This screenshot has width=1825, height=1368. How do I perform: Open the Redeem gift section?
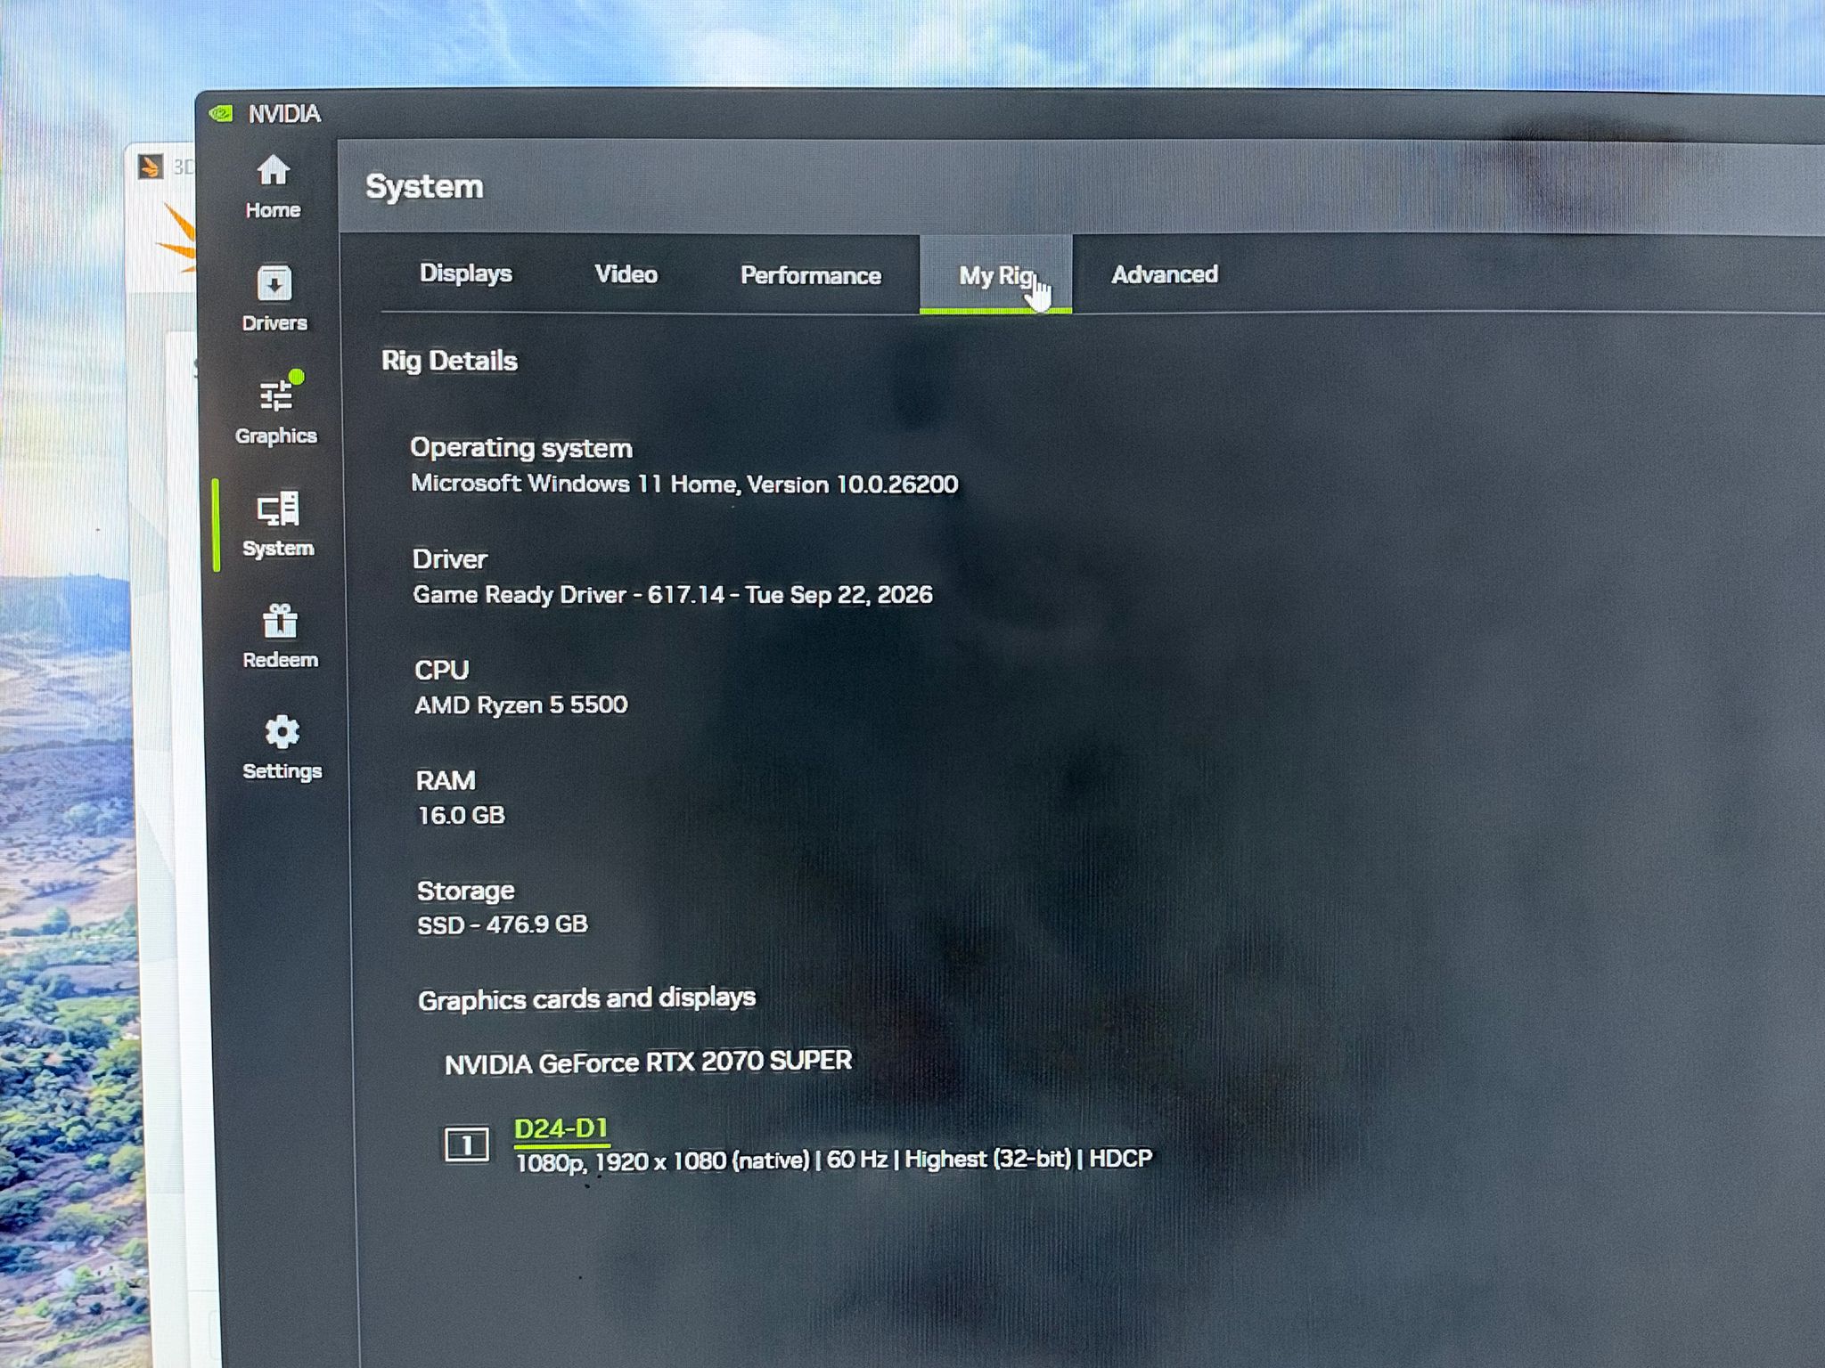click(280, 636)
